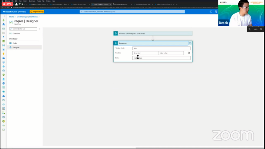This screenshot has height=149, width=265.
Task: Switch Headers to text mode with the icon
Action: click(189, 53)
